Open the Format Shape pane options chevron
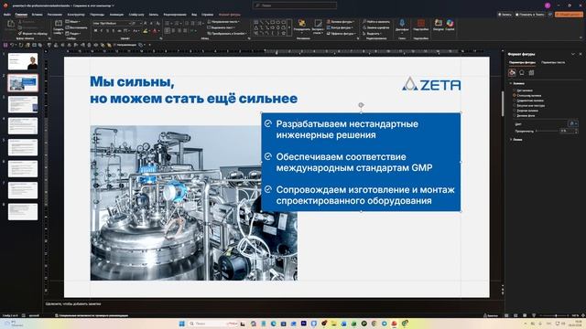Screen dimensions: 586x329 [573, 54]
